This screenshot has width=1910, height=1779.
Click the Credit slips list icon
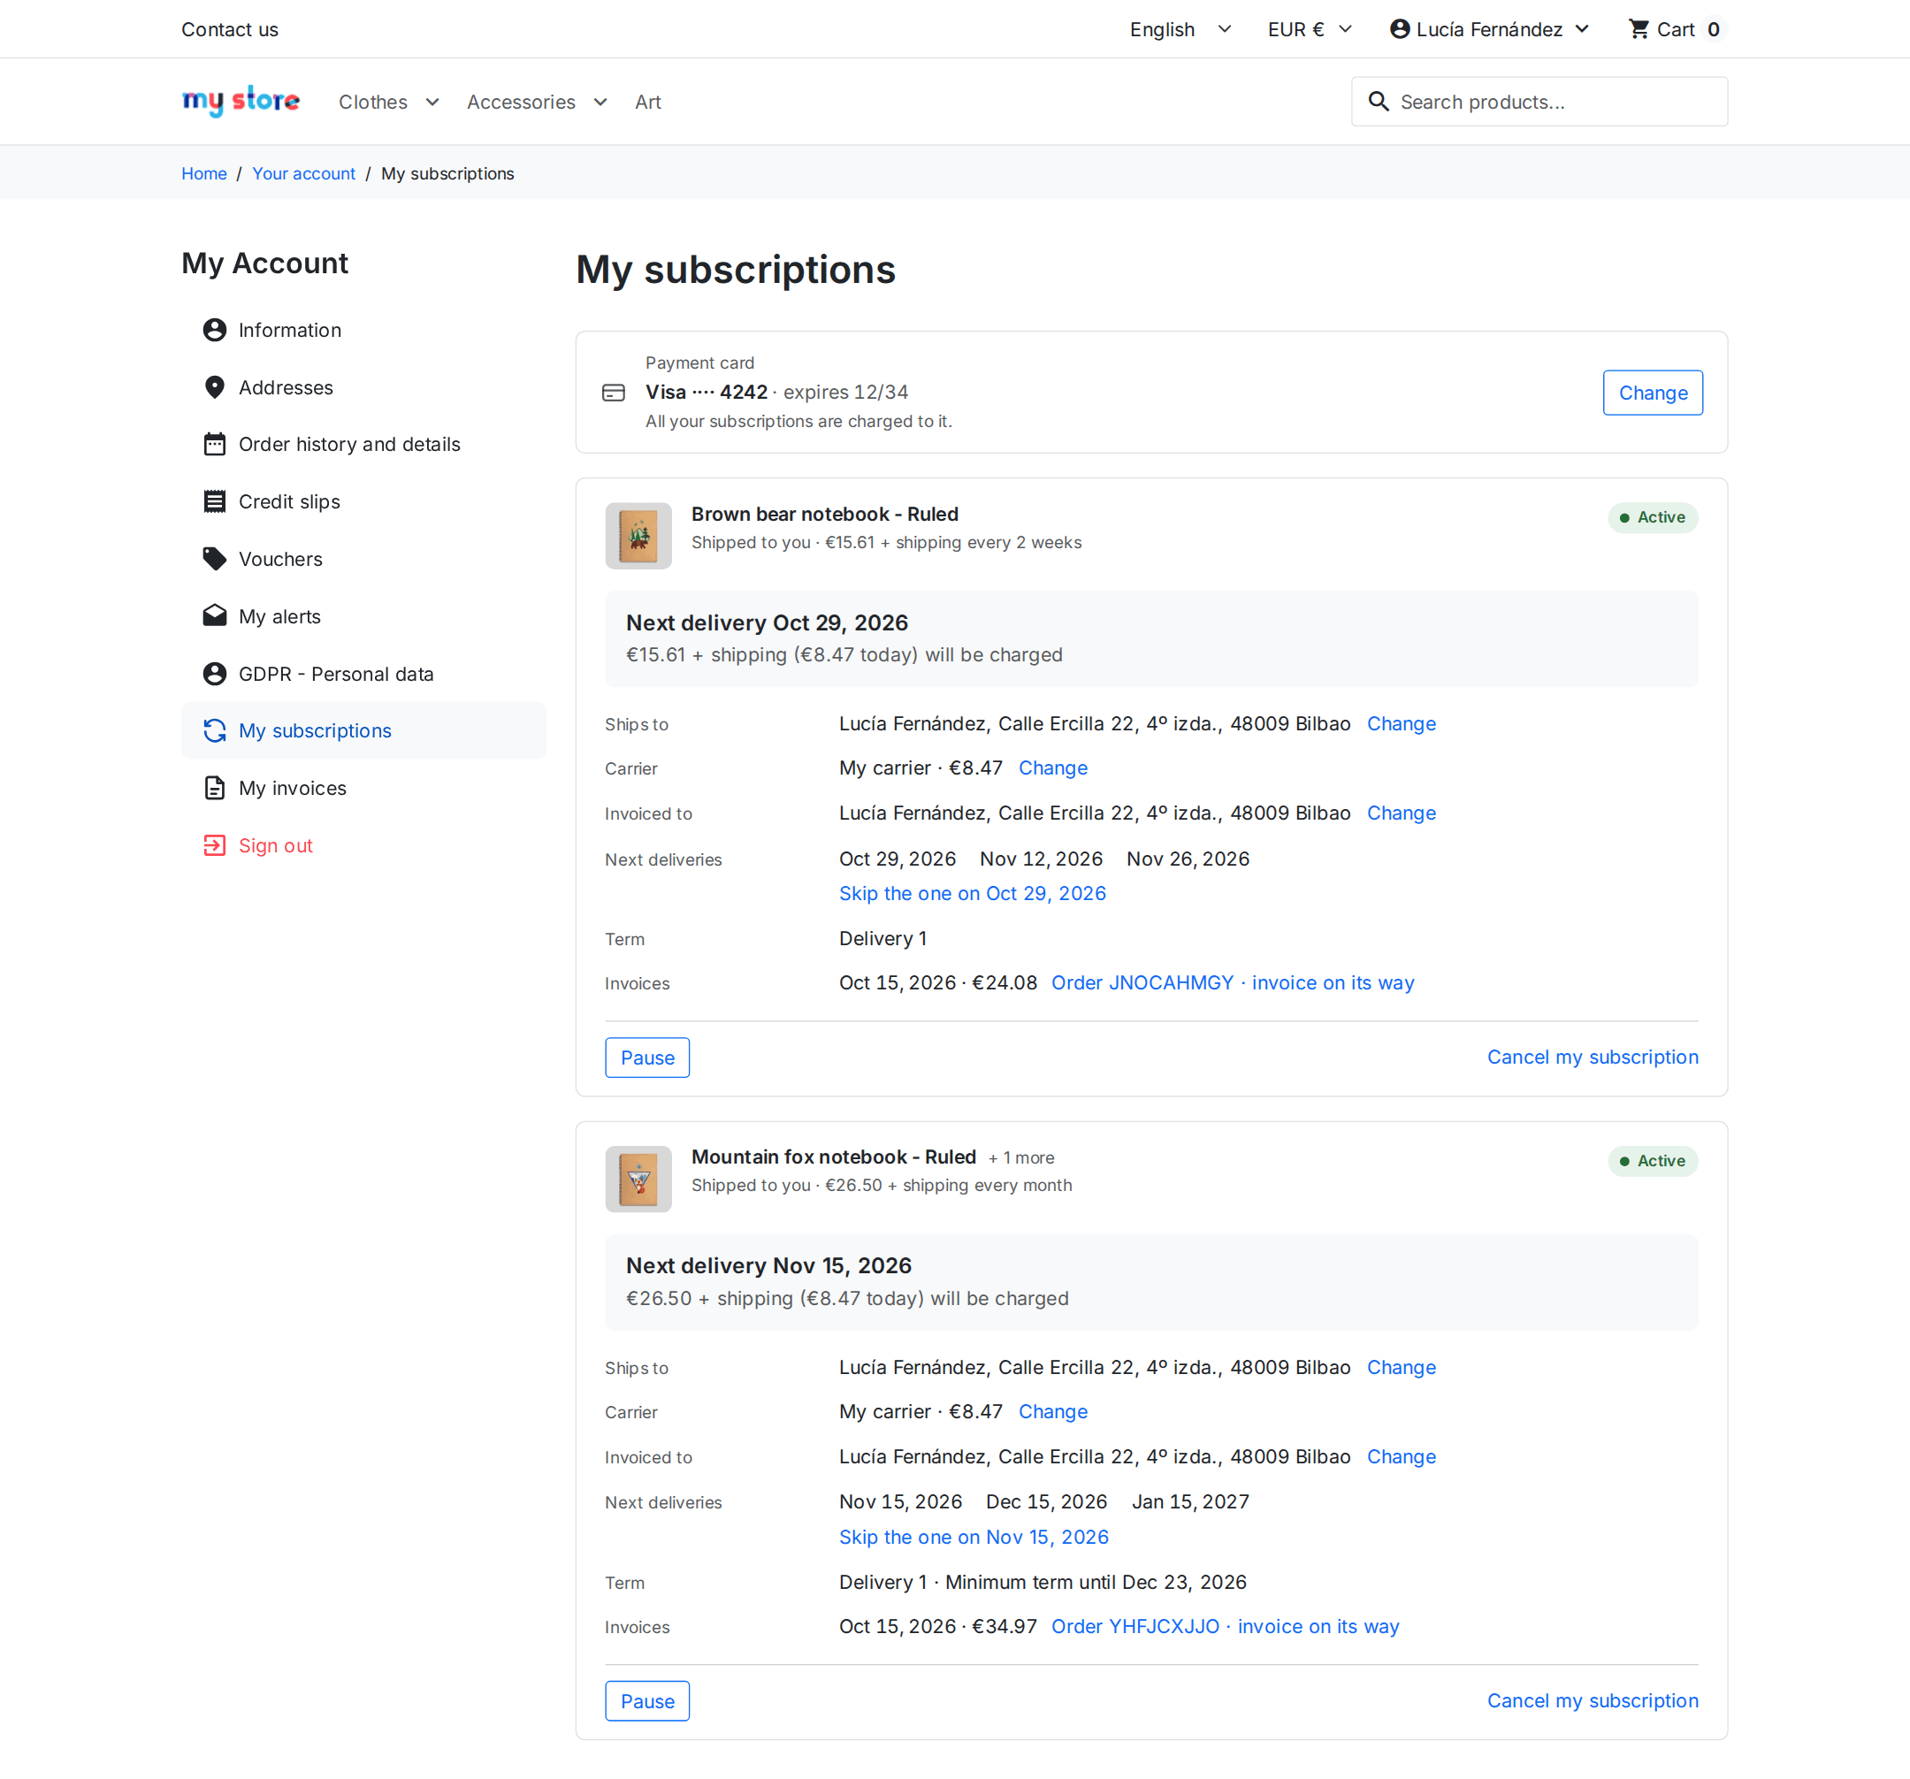pos(214,501)
